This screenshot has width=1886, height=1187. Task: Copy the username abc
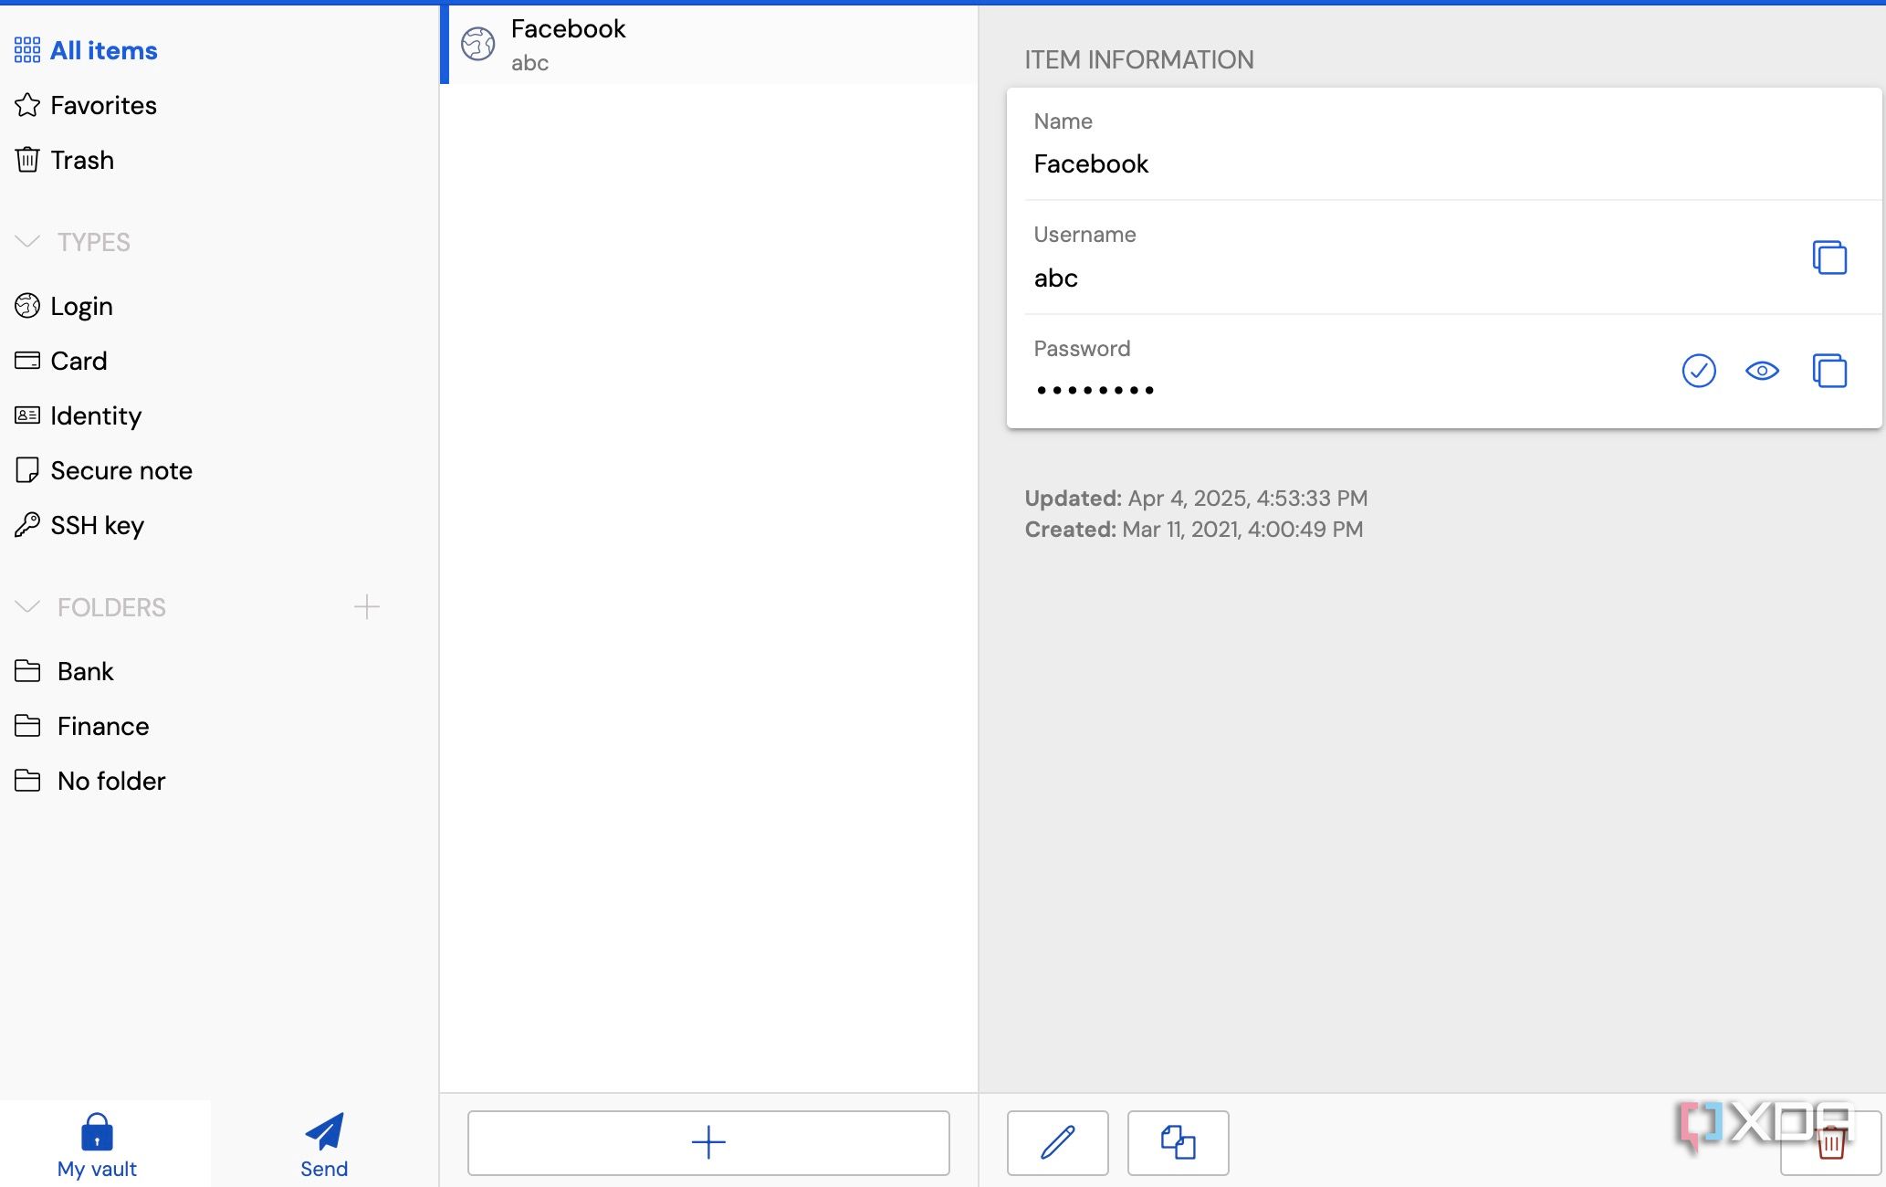(x=1829, y=257)
